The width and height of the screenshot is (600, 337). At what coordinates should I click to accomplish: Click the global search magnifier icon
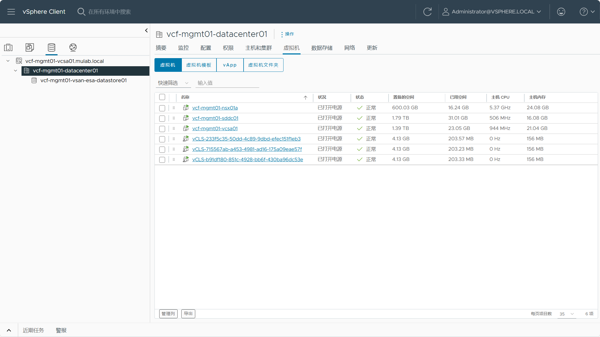81,12
